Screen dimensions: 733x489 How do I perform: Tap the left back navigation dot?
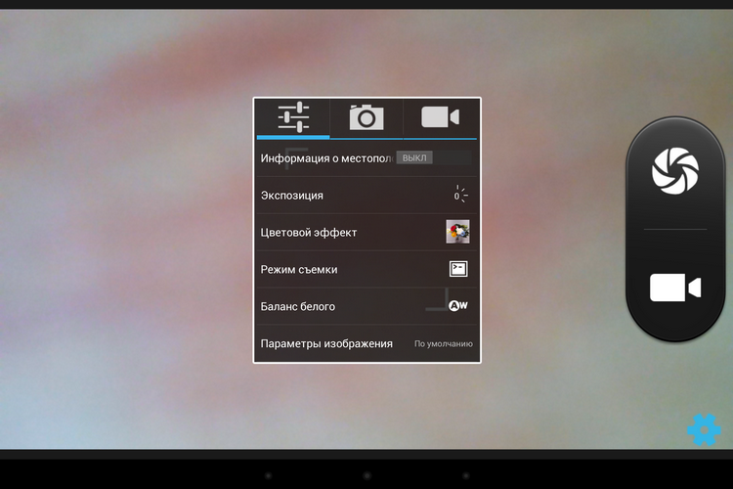(269, 475)
